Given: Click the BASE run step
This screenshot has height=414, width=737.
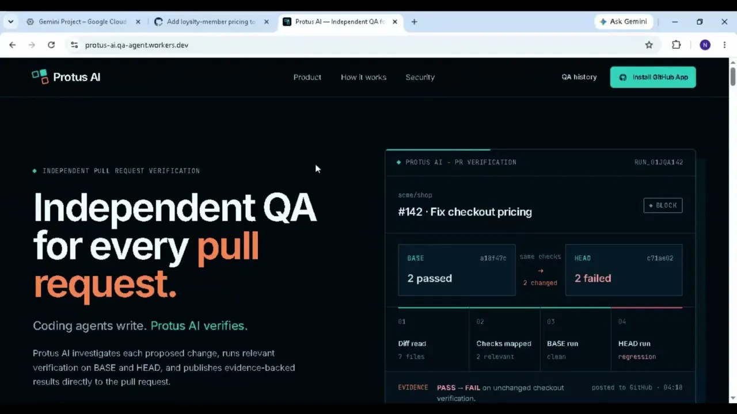Looking at the screenshot, I should [575, 339].
